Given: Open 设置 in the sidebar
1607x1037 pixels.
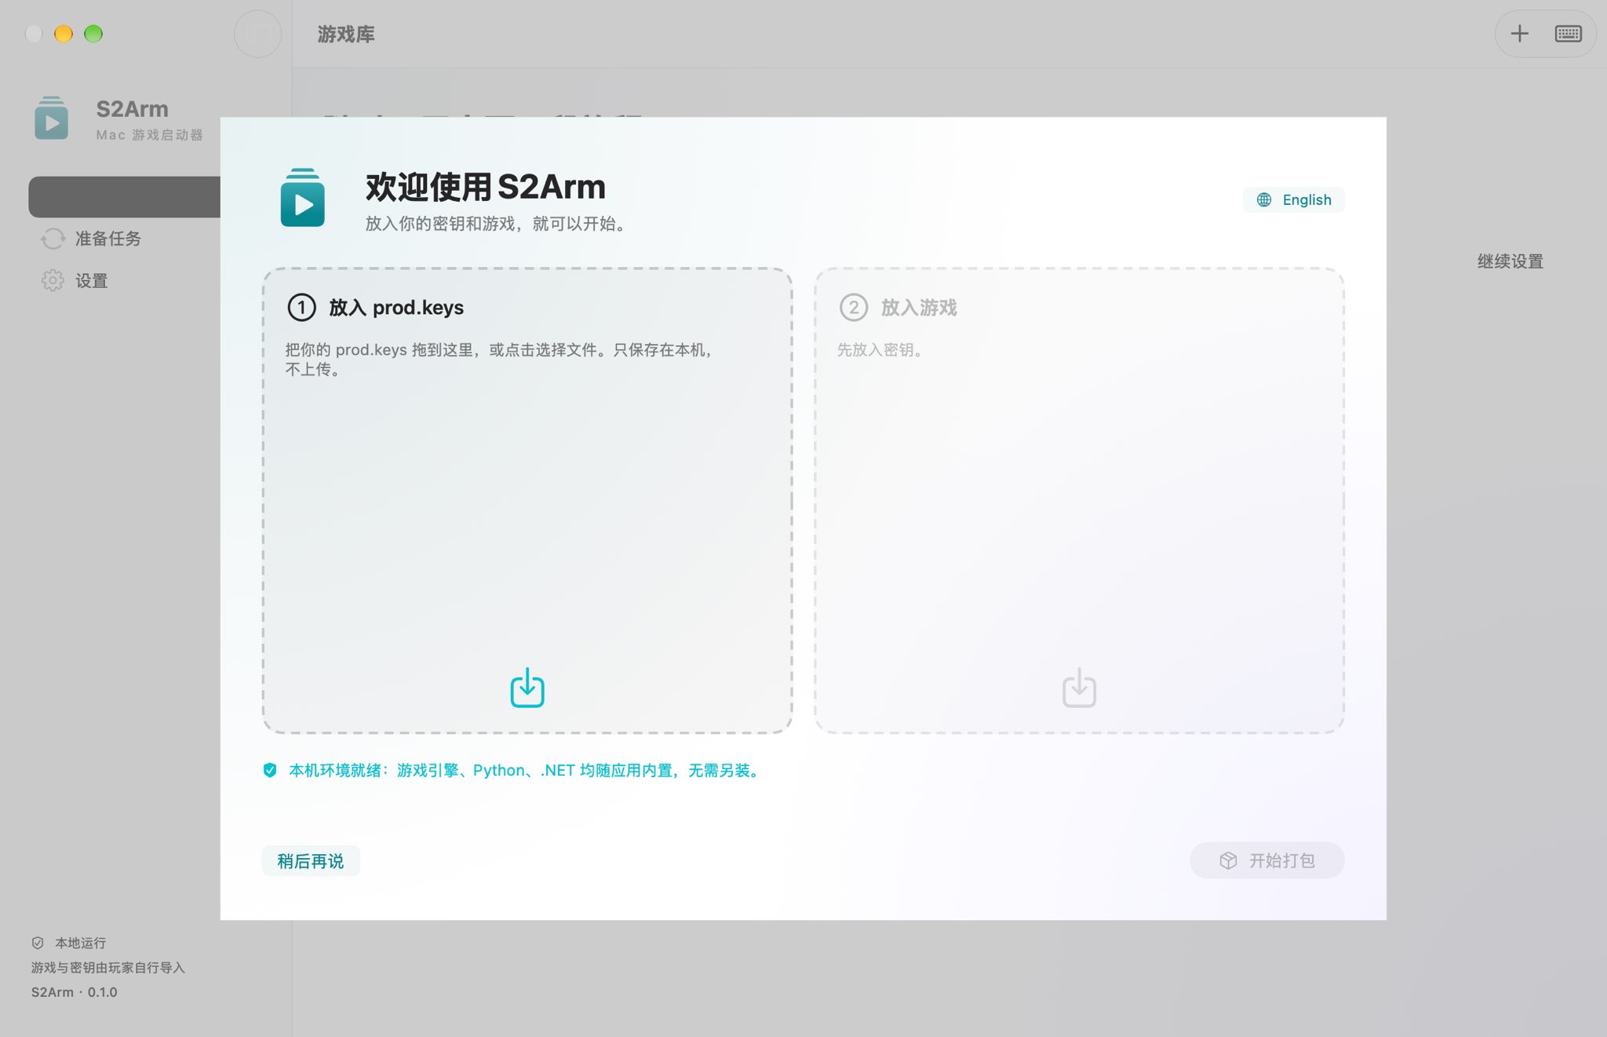Looking at the screenshot, I should pyautogui.click(x=91, y=281).
